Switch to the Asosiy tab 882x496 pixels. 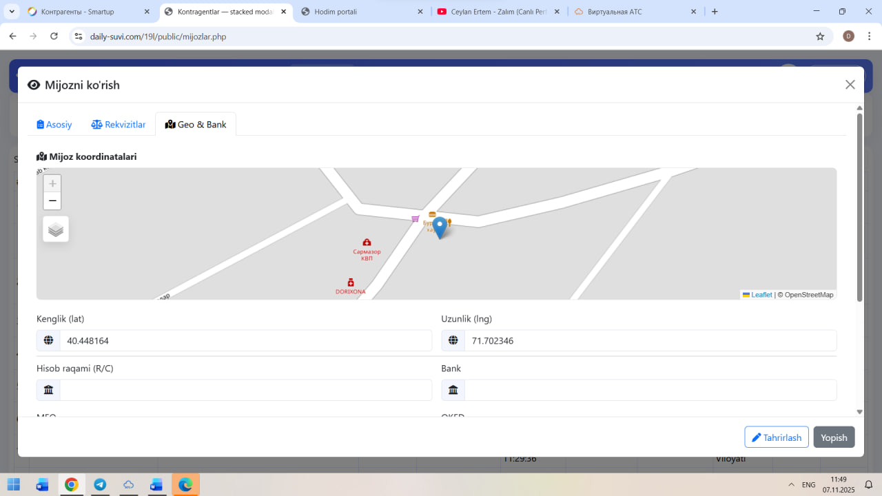pyautogui.click(x=54, y=125)
